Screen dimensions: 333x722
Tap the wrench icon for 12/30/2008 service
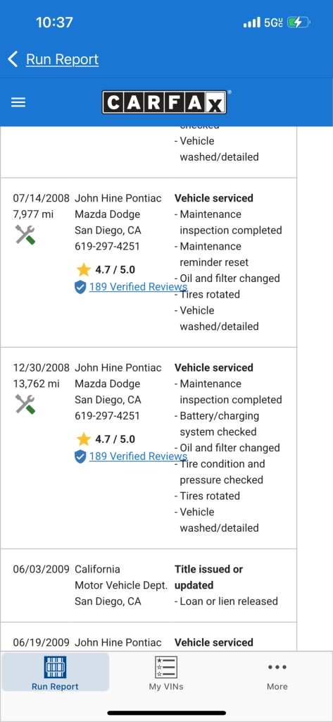[25, 404]
